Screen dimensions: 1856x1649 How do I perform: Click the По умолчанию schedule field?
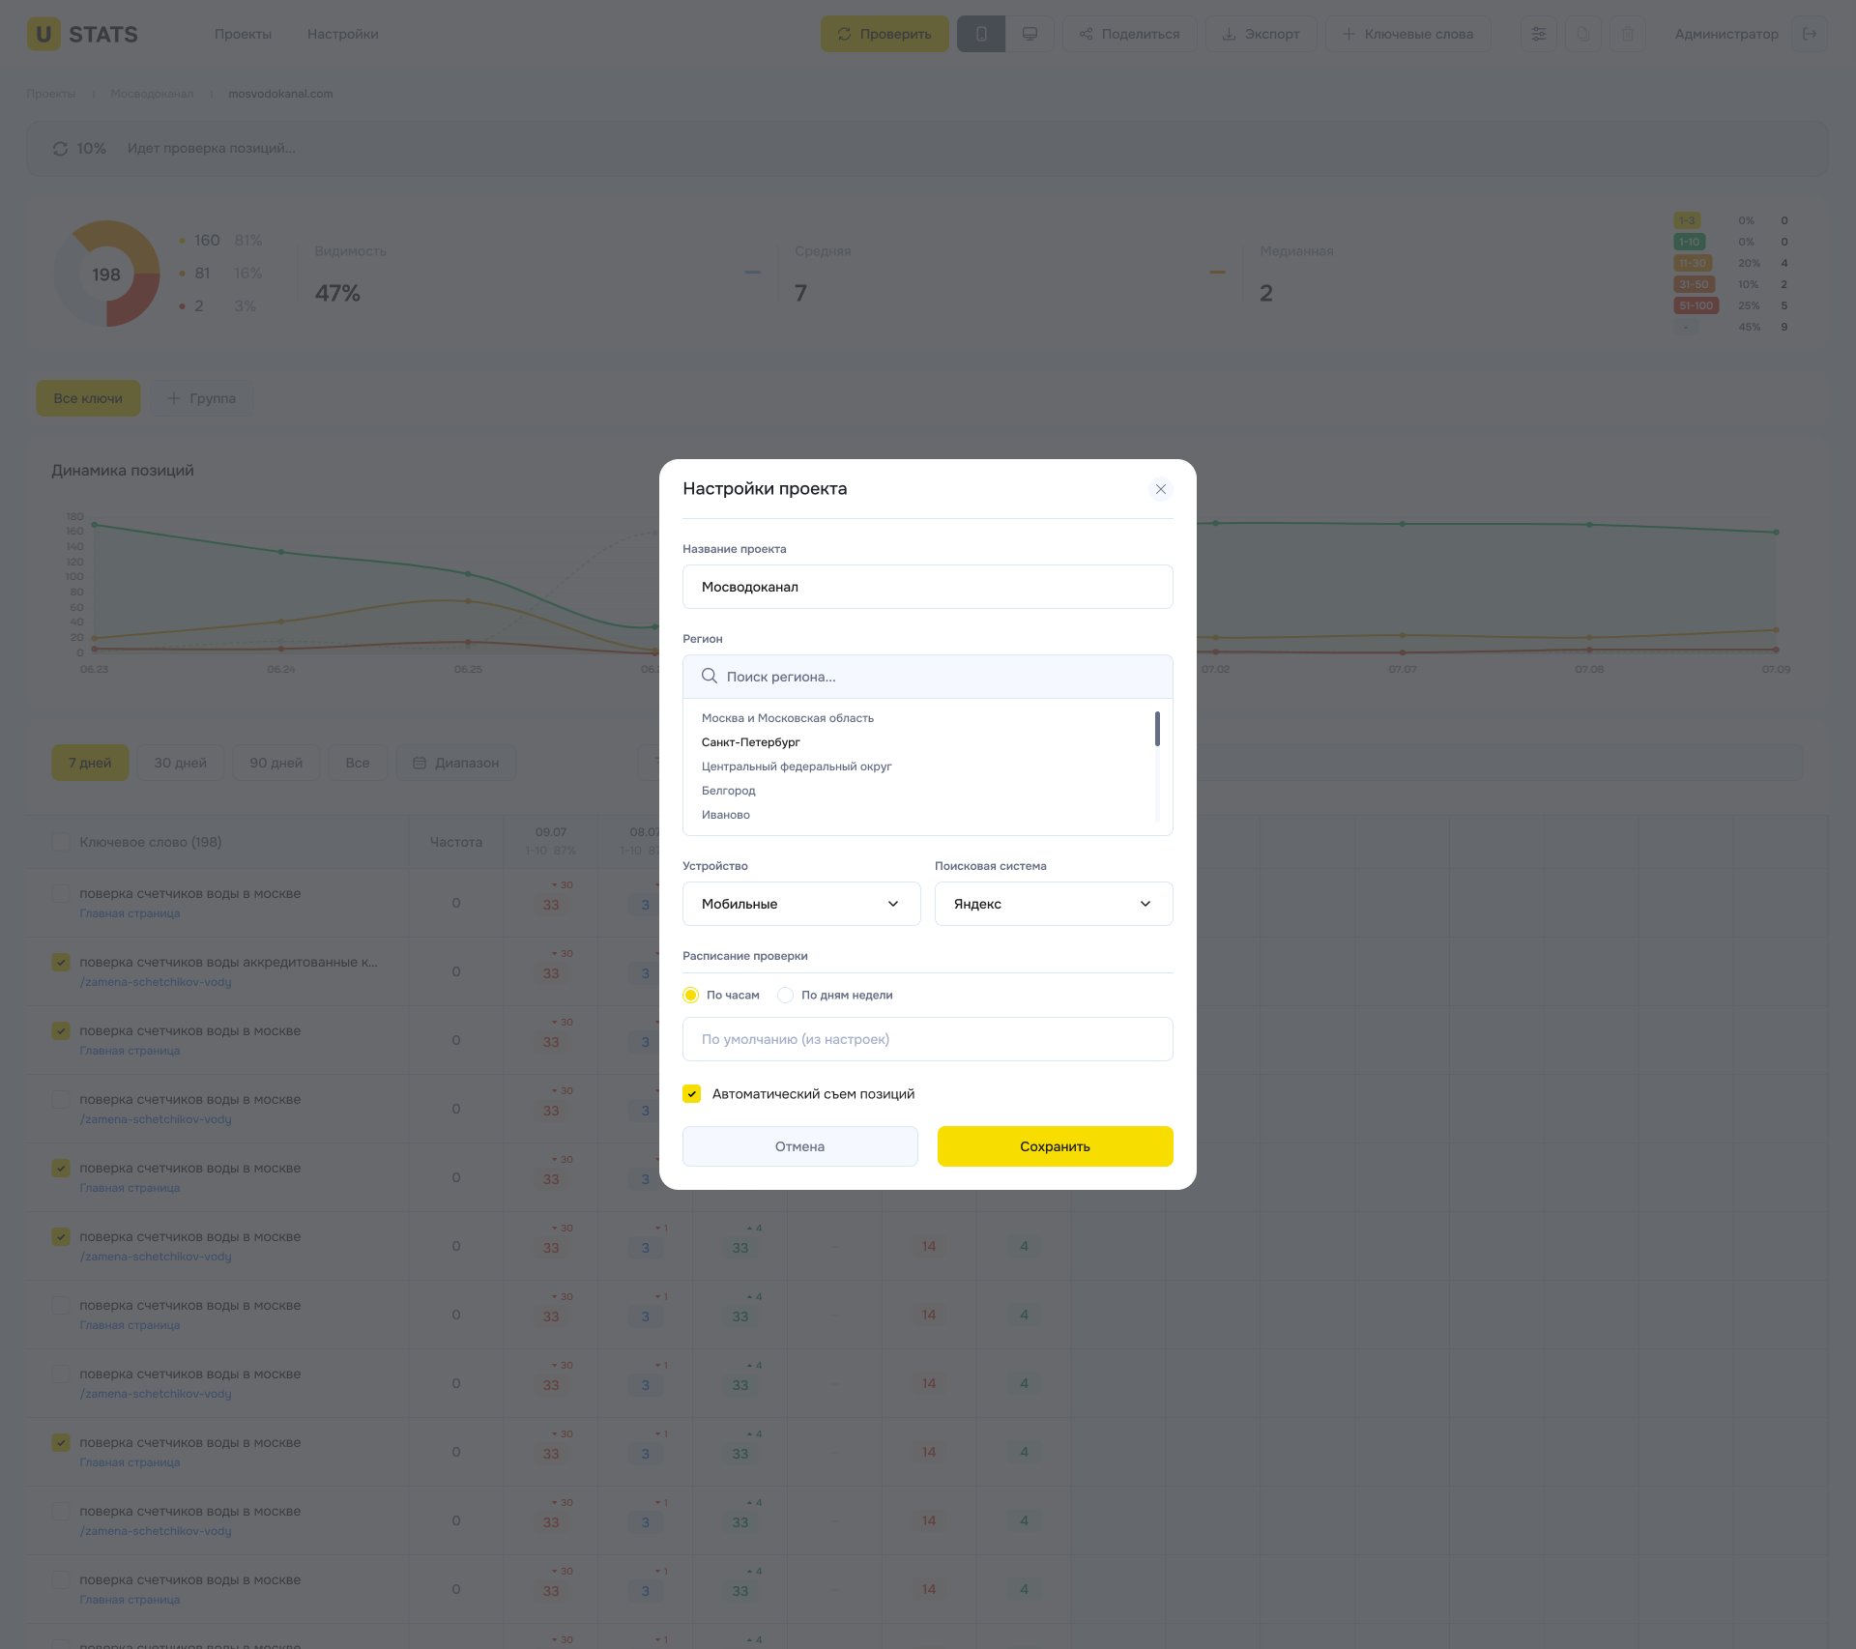pos(927,1039)
